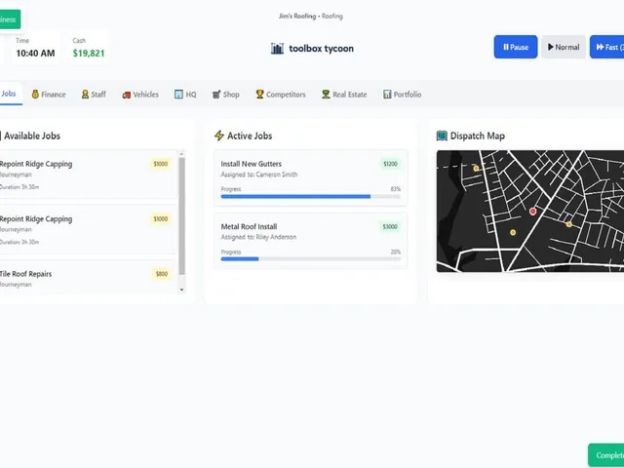Open the Real Estate tab

click(344, 95)
